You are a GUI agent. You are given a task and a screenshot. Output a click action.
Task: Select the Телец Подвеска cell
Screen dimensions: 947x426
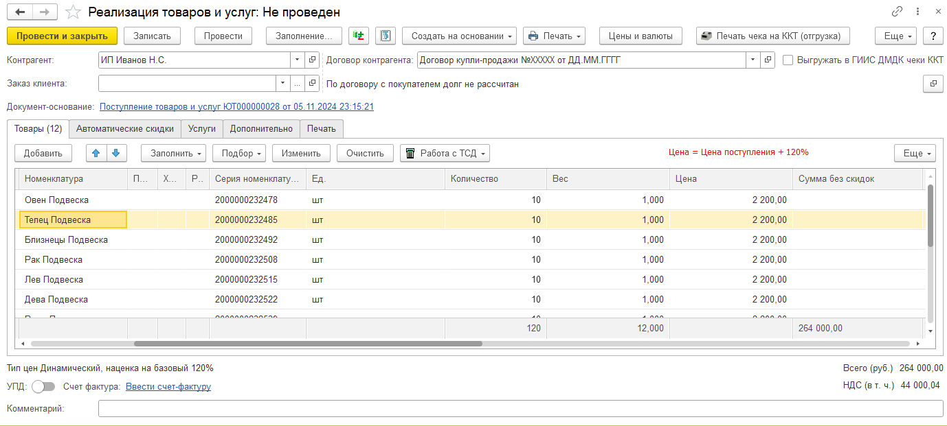[72, 220]
